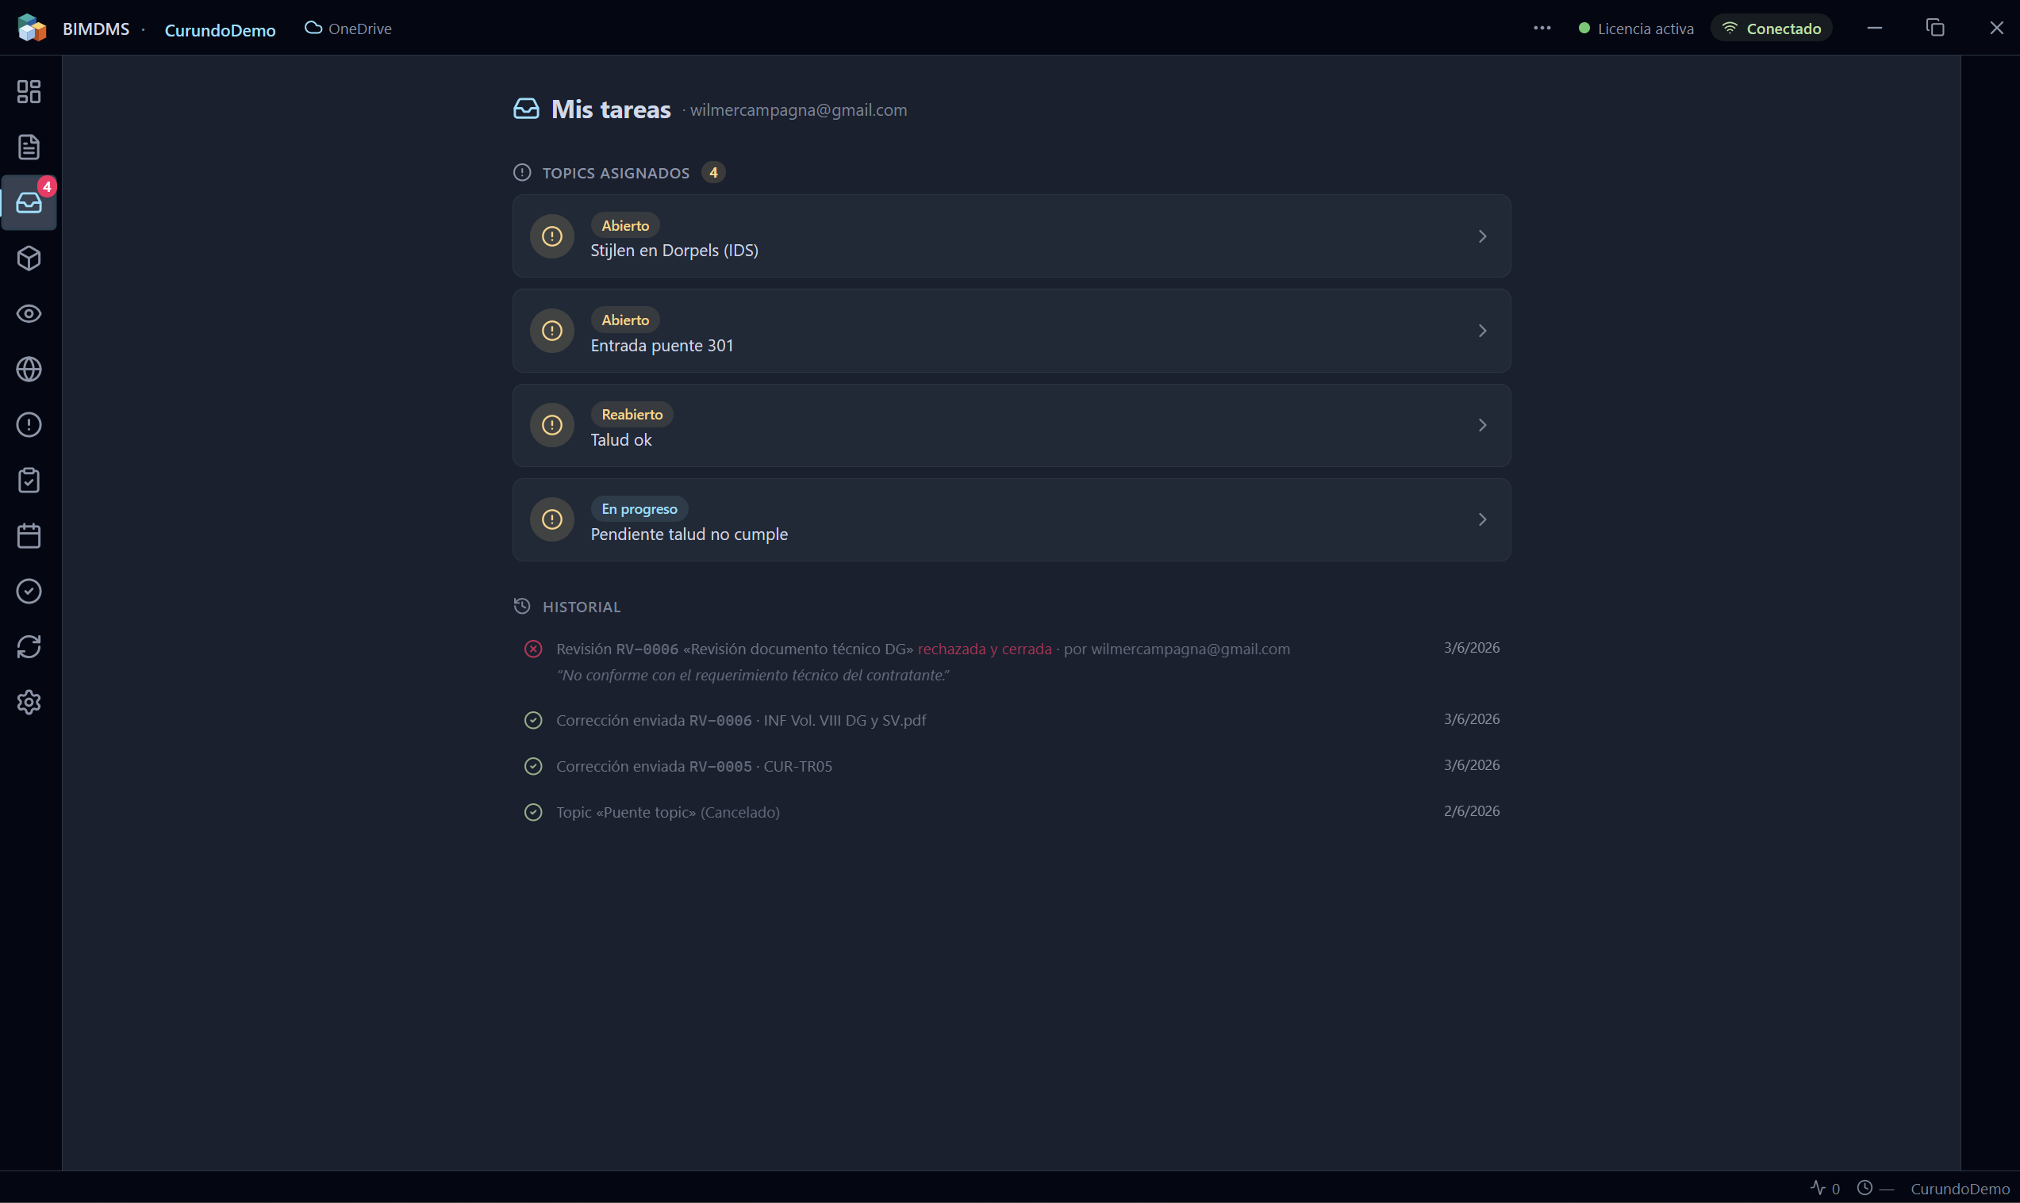
Task: Open the three-dots more options menu
Action: point(1542,29)
